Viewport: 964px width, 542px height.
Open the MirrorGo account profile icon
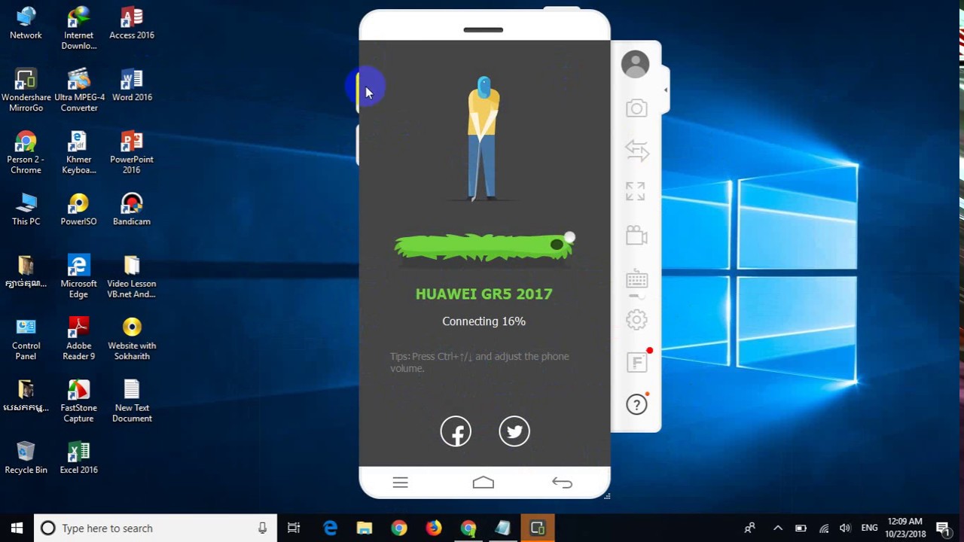[x=635, y=64]
